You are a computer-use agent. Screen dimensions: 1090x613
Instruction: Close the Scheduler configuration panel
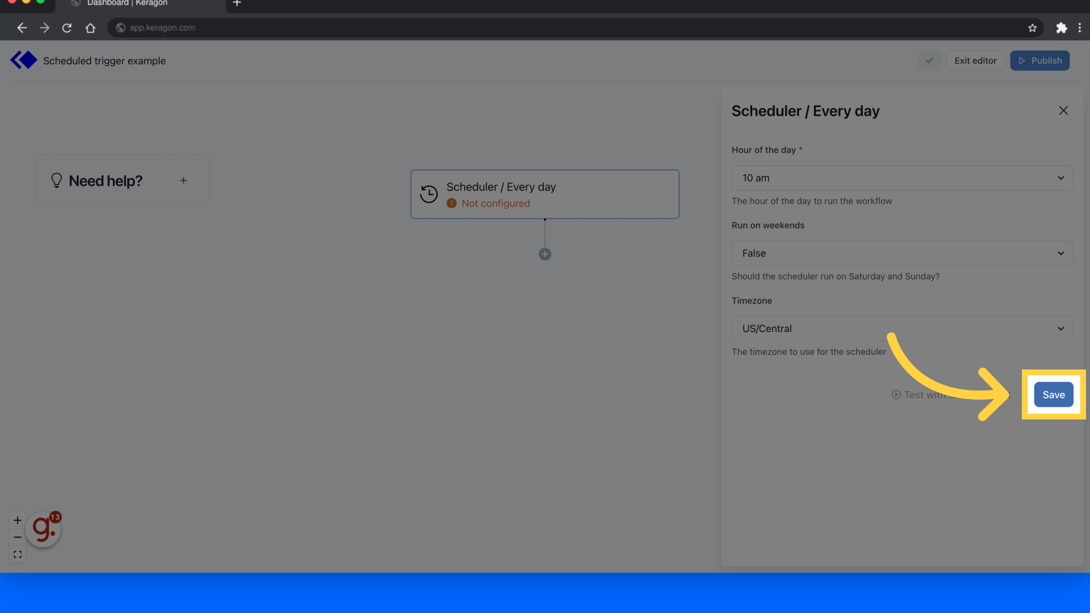click(1063, 110)
